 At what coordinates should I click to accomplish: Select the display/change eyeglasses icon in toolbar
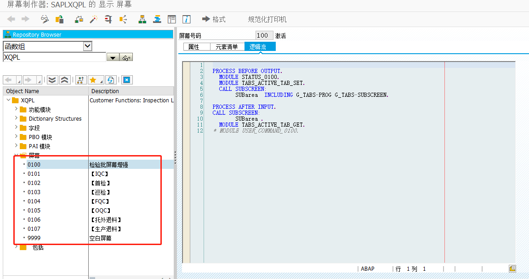44,19
